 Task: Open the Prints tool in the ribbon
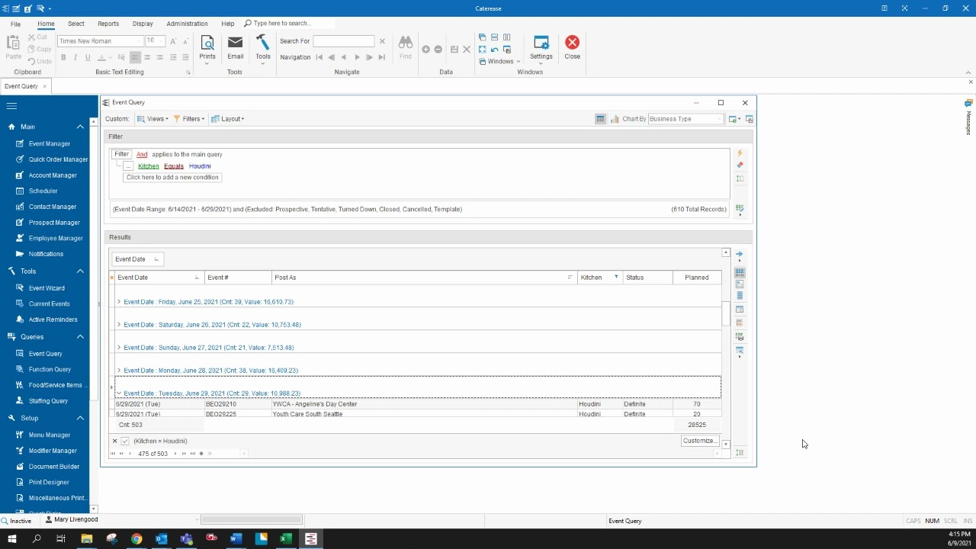pos(207,47)
